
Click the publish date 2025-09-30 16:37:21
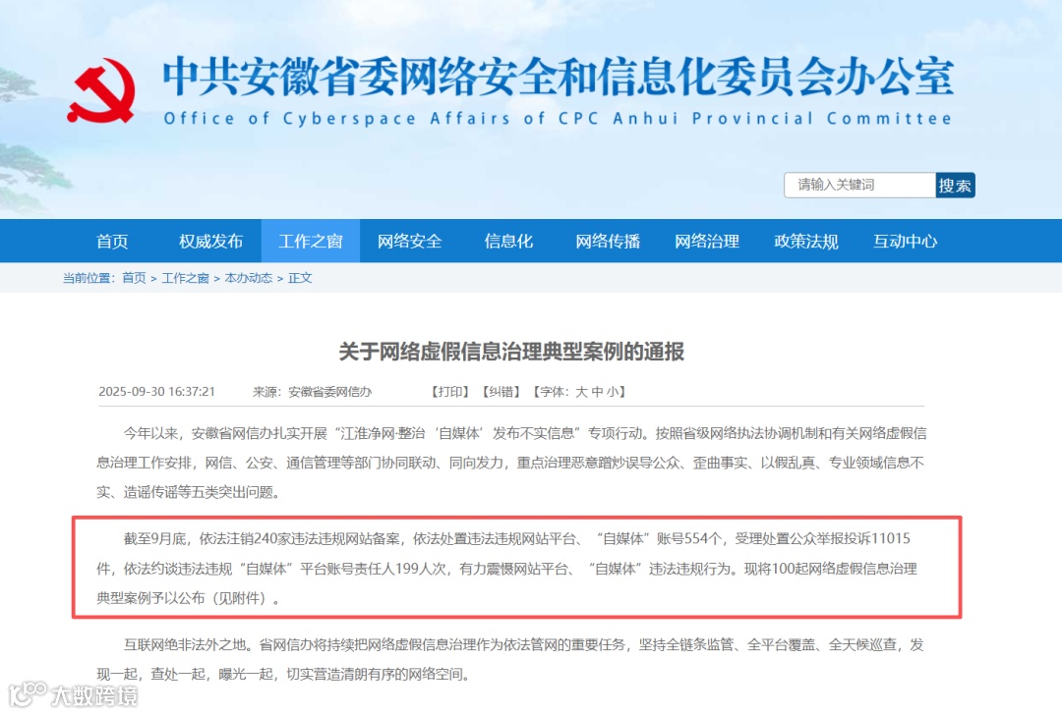(x=157, y=392)
